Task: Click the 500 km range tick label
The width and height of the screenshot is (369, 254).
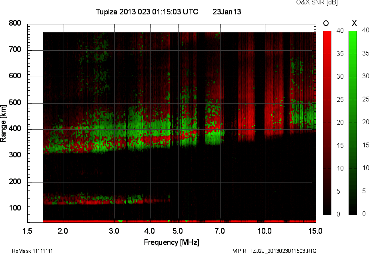Action: pyautogui.click(x=15, y=103)
